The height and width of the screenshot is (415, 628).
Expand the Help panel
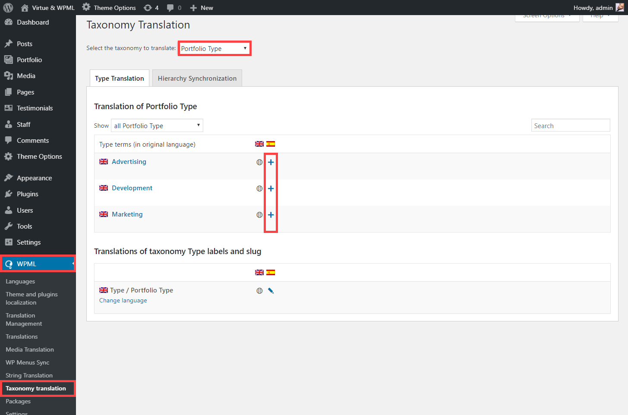[x=600, y=16]
